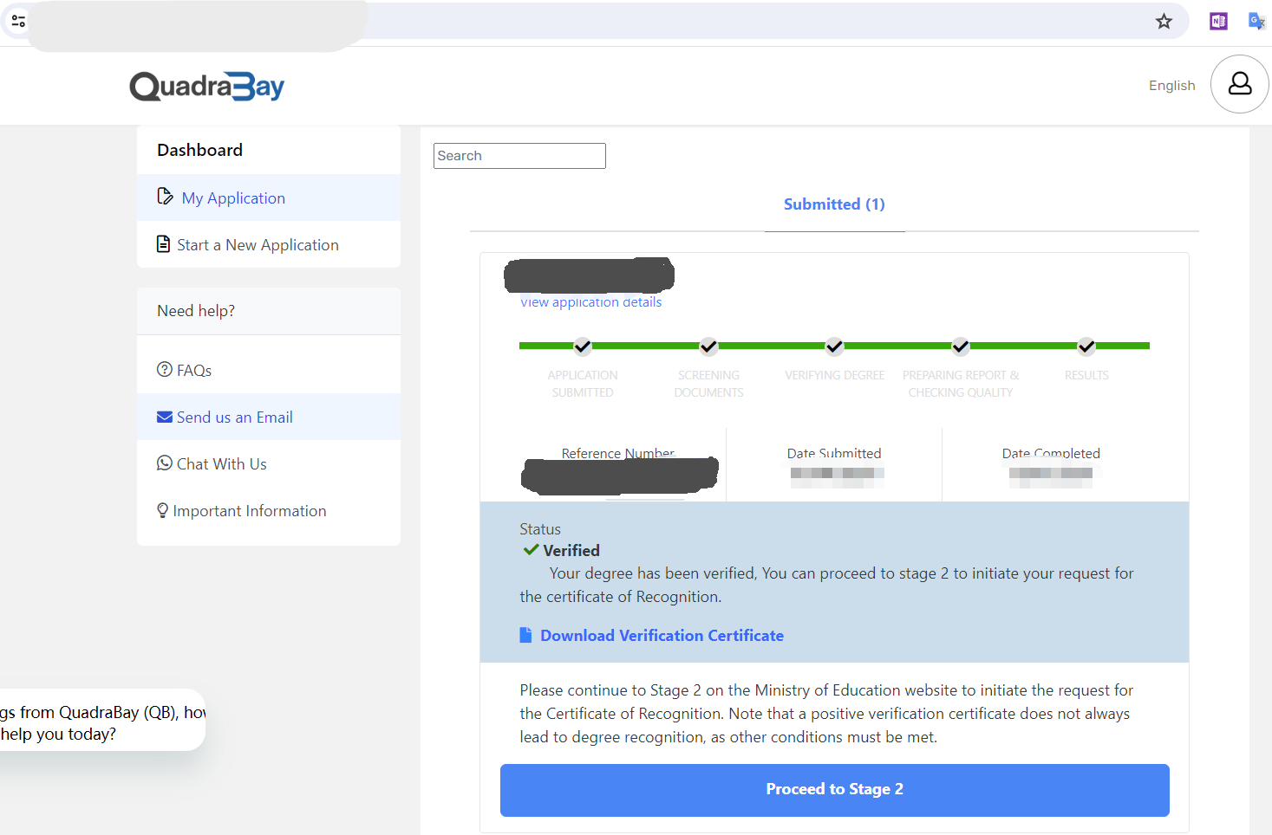
Task: Open Chat With Us
Action: 269,463
